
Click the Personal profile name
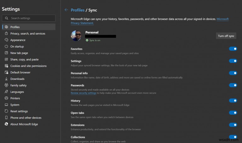(92, 32)
